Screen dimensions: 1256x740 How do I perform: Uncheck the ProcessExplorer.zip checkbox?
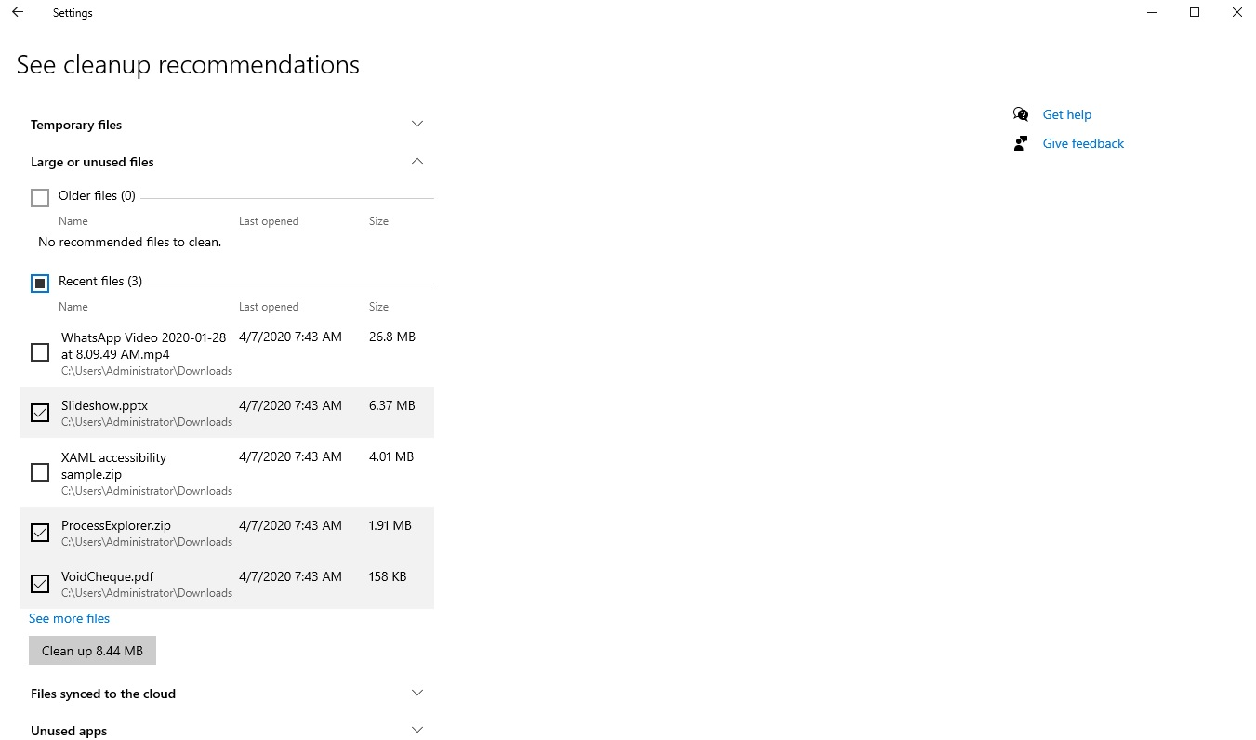point(40,533)
